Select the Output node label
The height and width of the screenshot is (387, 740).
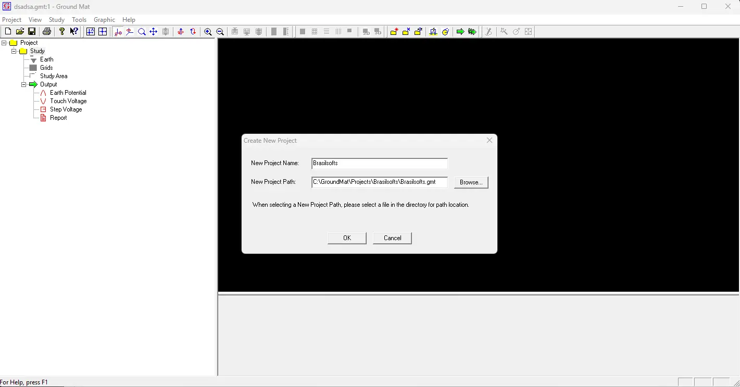(x=48, y=84)
